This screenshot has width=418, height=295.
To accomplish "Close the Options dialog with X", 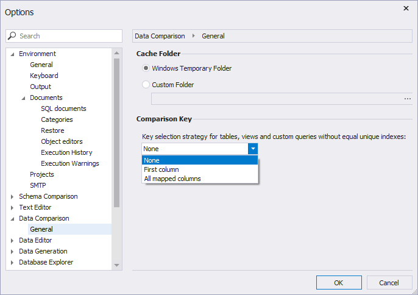I will pyautogui.click(x=406, y=9).
